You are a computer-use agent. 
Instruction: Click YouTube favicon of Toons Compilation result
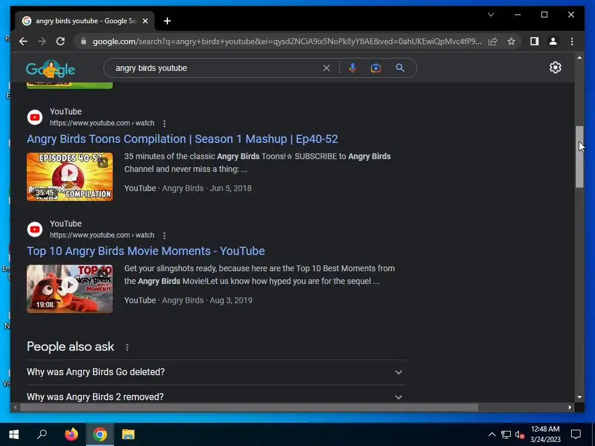click(x=35, y=117)
